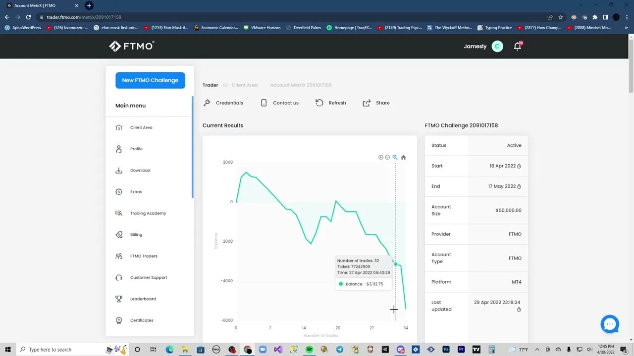Open the Deerfield Palms bookmark
The width and height of the screenshot is (634, 356).
[x=304, y=28]
